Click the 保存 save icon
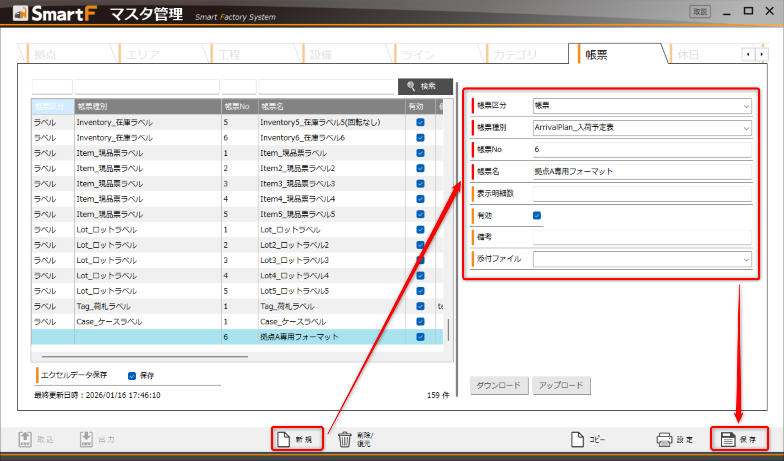This screenshot has width=784, height=461. pos(728,439)
